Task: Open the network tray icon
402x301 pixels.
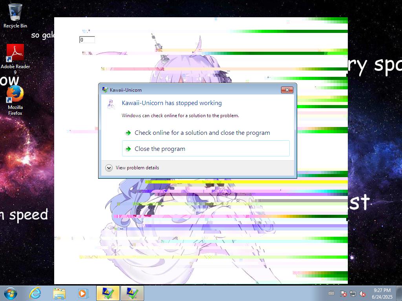Action: tap(353, 294)
